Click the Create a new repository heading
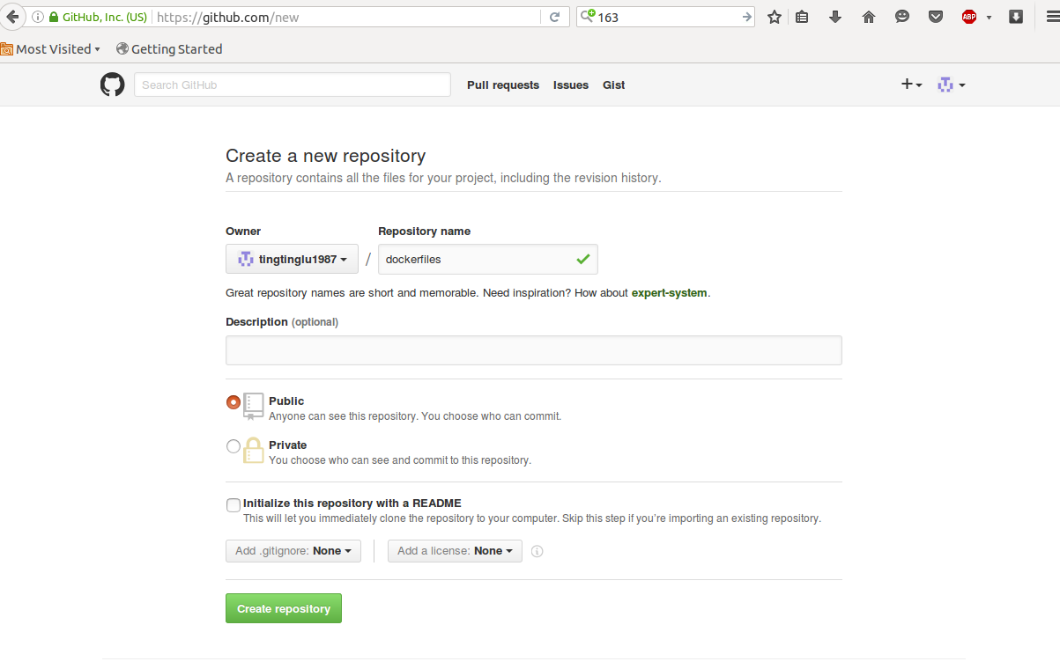The width and height of the screenshot is (1060, 669). [326, 156]
